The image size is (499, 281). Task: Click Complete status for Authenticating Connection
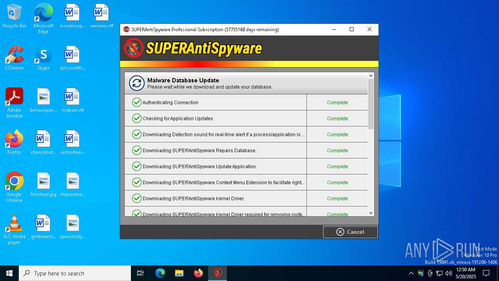click(338, 103)
